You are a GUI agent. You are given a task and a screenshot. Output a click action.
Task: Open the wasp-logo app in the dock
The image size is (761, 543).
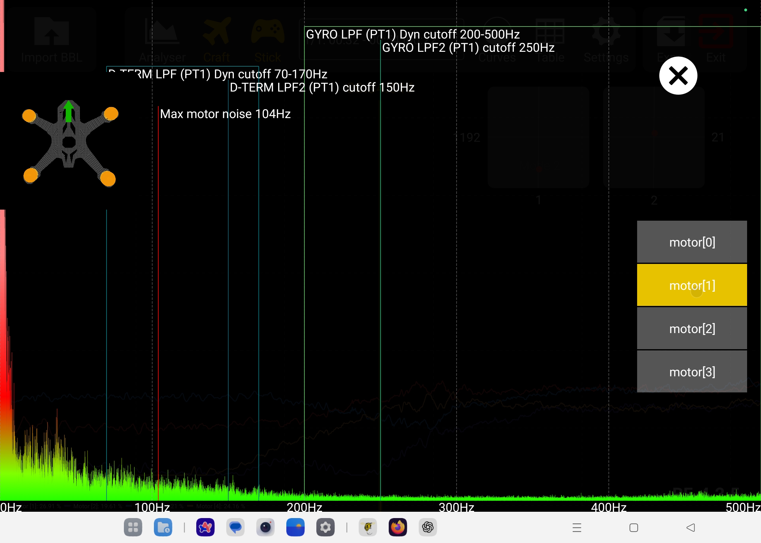pos(368,527)
